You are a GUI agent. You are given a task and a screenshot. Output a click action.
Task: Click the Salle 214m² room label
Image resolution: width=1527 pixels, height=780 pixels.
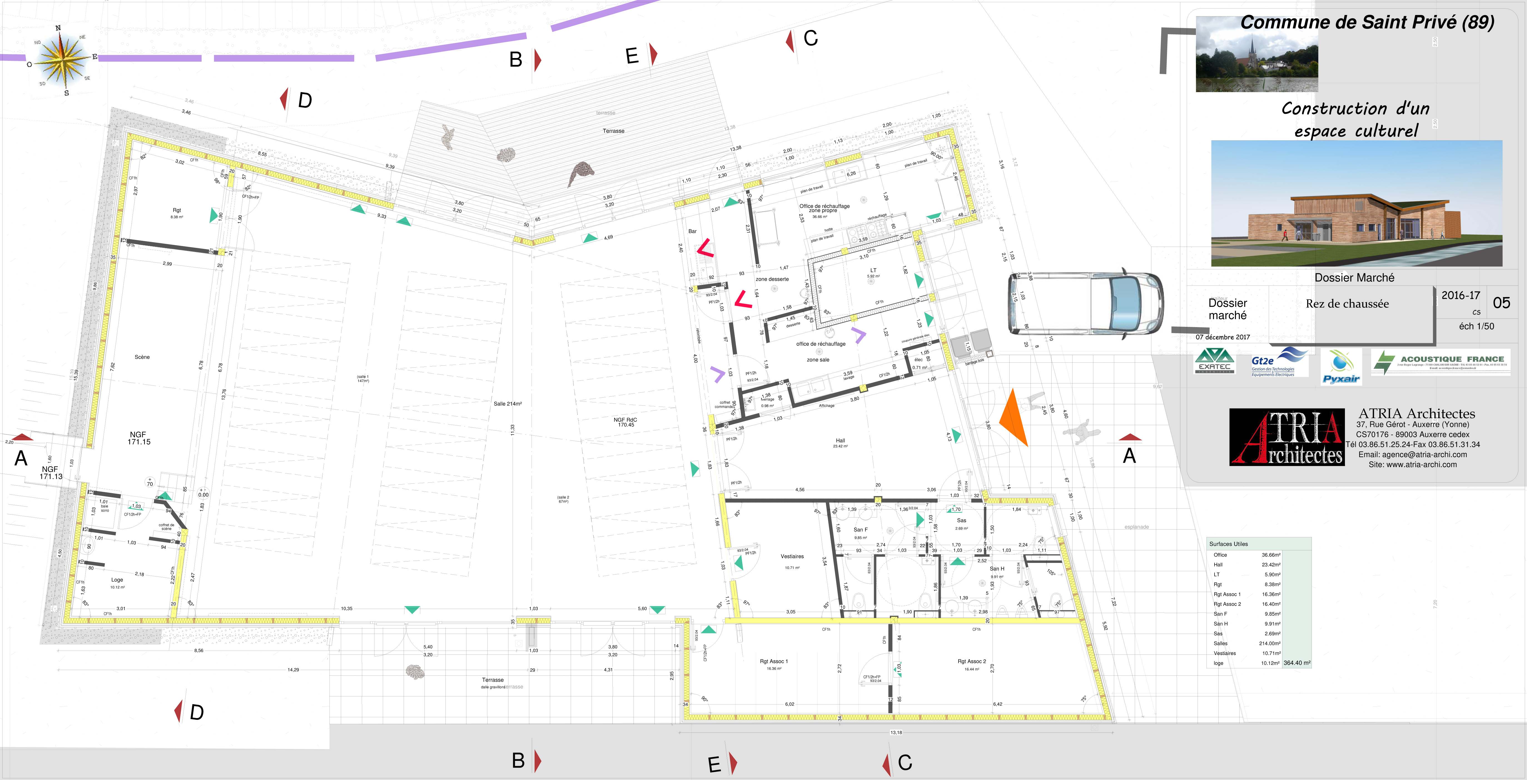point(507,404)
